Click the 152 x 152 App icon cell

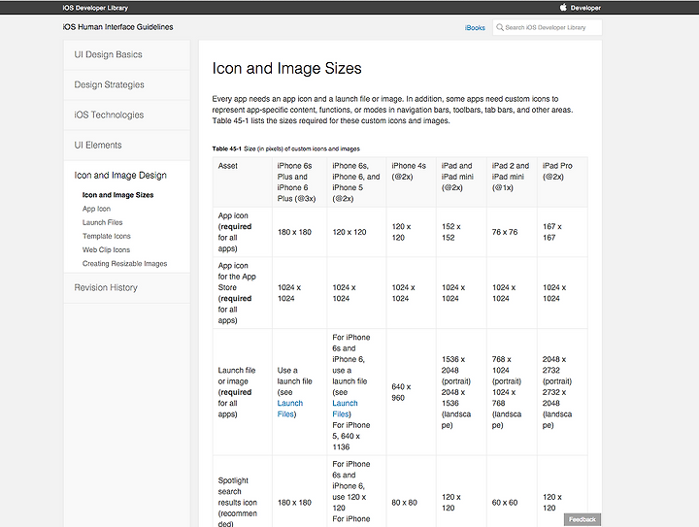pyautogui.click(x=461, y=232)
